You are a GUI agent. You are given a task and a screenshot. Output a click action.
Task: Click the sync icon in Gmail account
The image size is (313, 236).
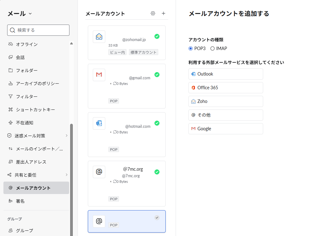115,84
